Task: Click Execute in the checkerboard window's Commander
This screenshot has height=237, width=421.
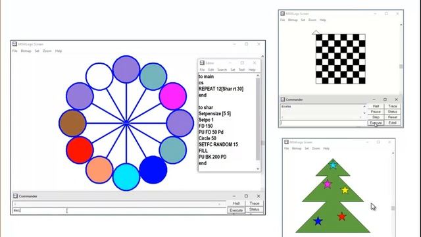Action: coord(376,123)
